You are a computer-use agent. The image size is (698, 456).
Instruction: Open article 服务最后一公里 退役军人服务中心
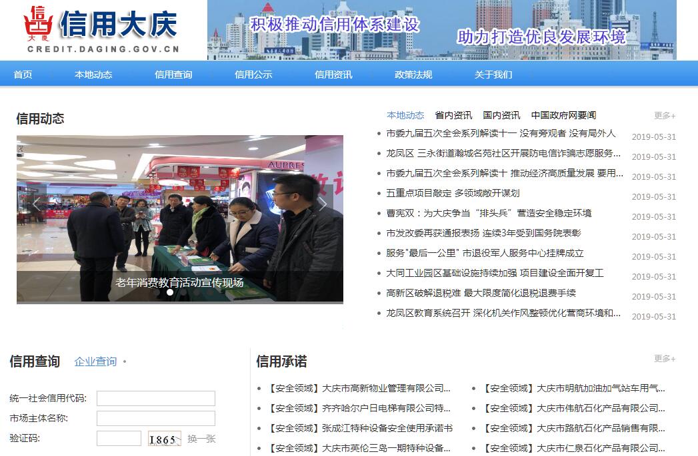coord(485,253)
